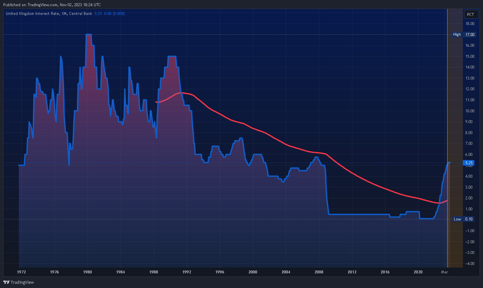
Task: Click the orange vertical date marker line
Action: click(447, 138)
